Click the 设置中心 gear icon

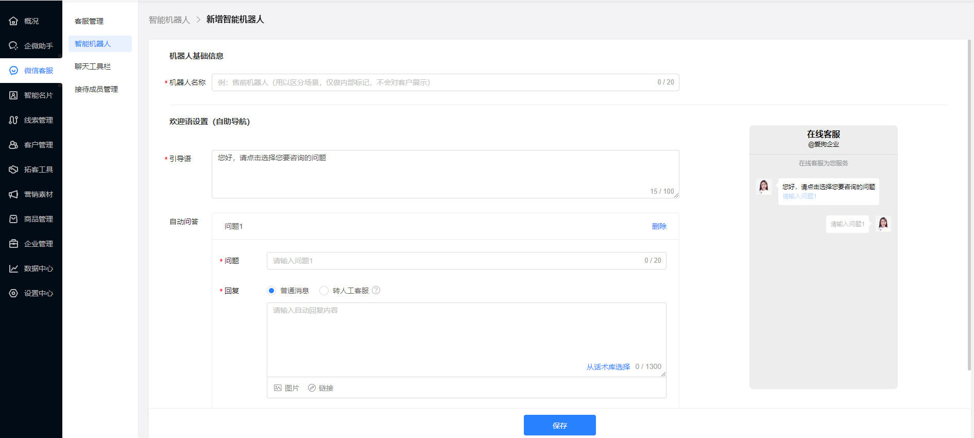13,293
